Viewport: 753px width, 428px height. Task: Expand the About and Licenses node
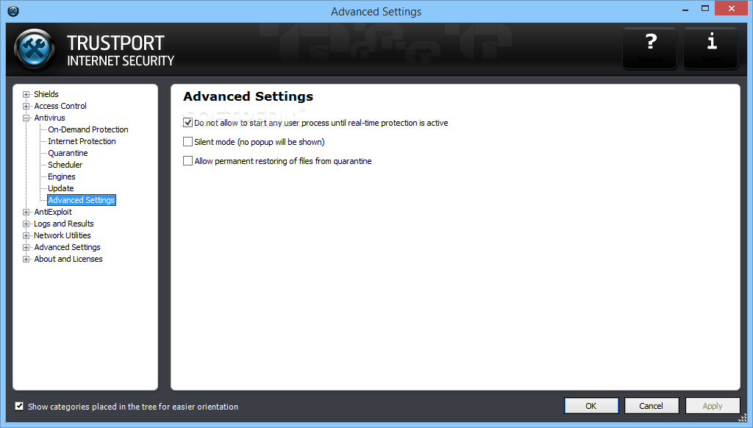(26, 260)
